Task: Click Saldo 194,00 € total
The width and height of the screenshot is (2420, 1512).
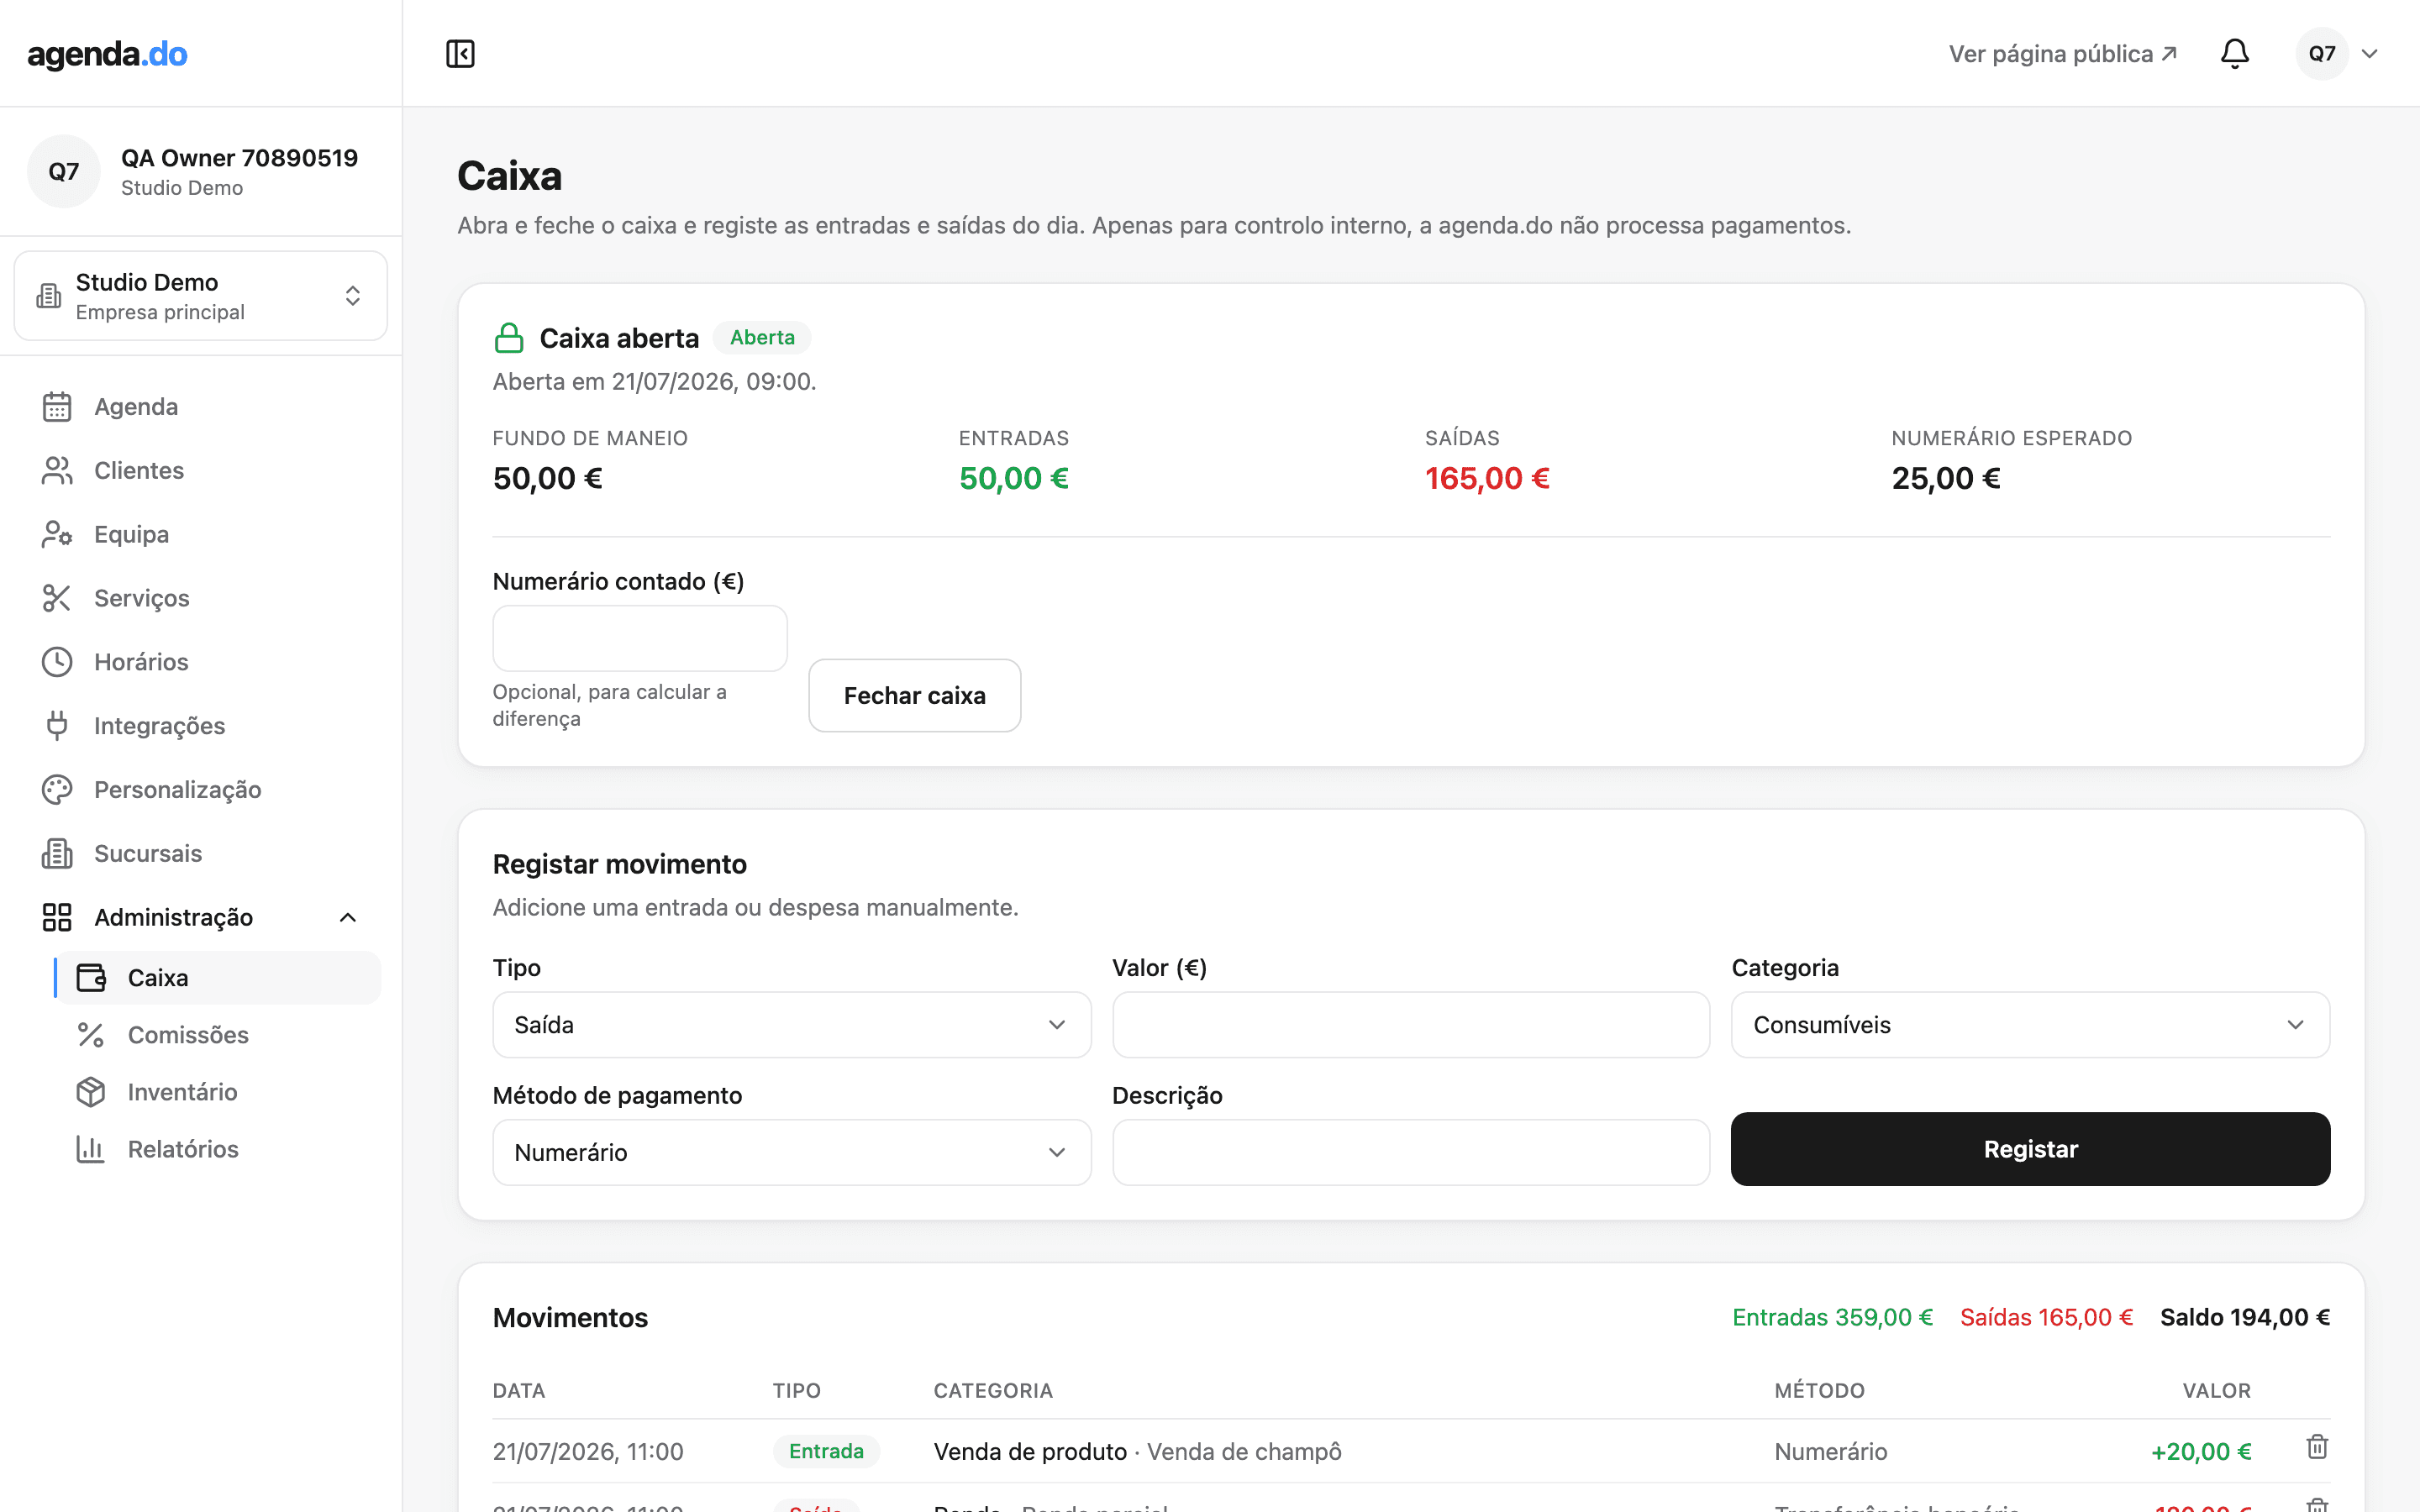Action: (x=2245, y=1317)
